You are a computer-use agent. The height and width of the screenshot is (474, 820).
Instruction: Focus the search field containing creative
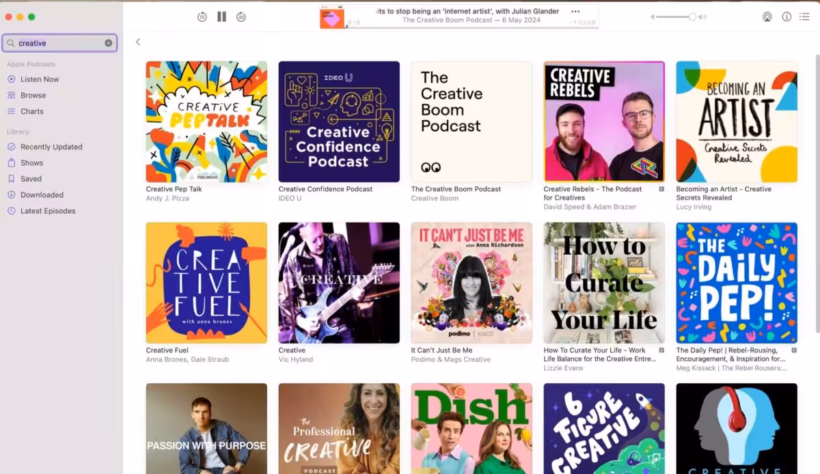[59, 43]
